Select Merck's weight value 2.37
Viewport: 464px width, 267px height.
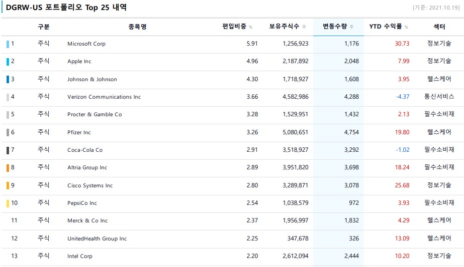pyautogui.click(x=252, y=220)
